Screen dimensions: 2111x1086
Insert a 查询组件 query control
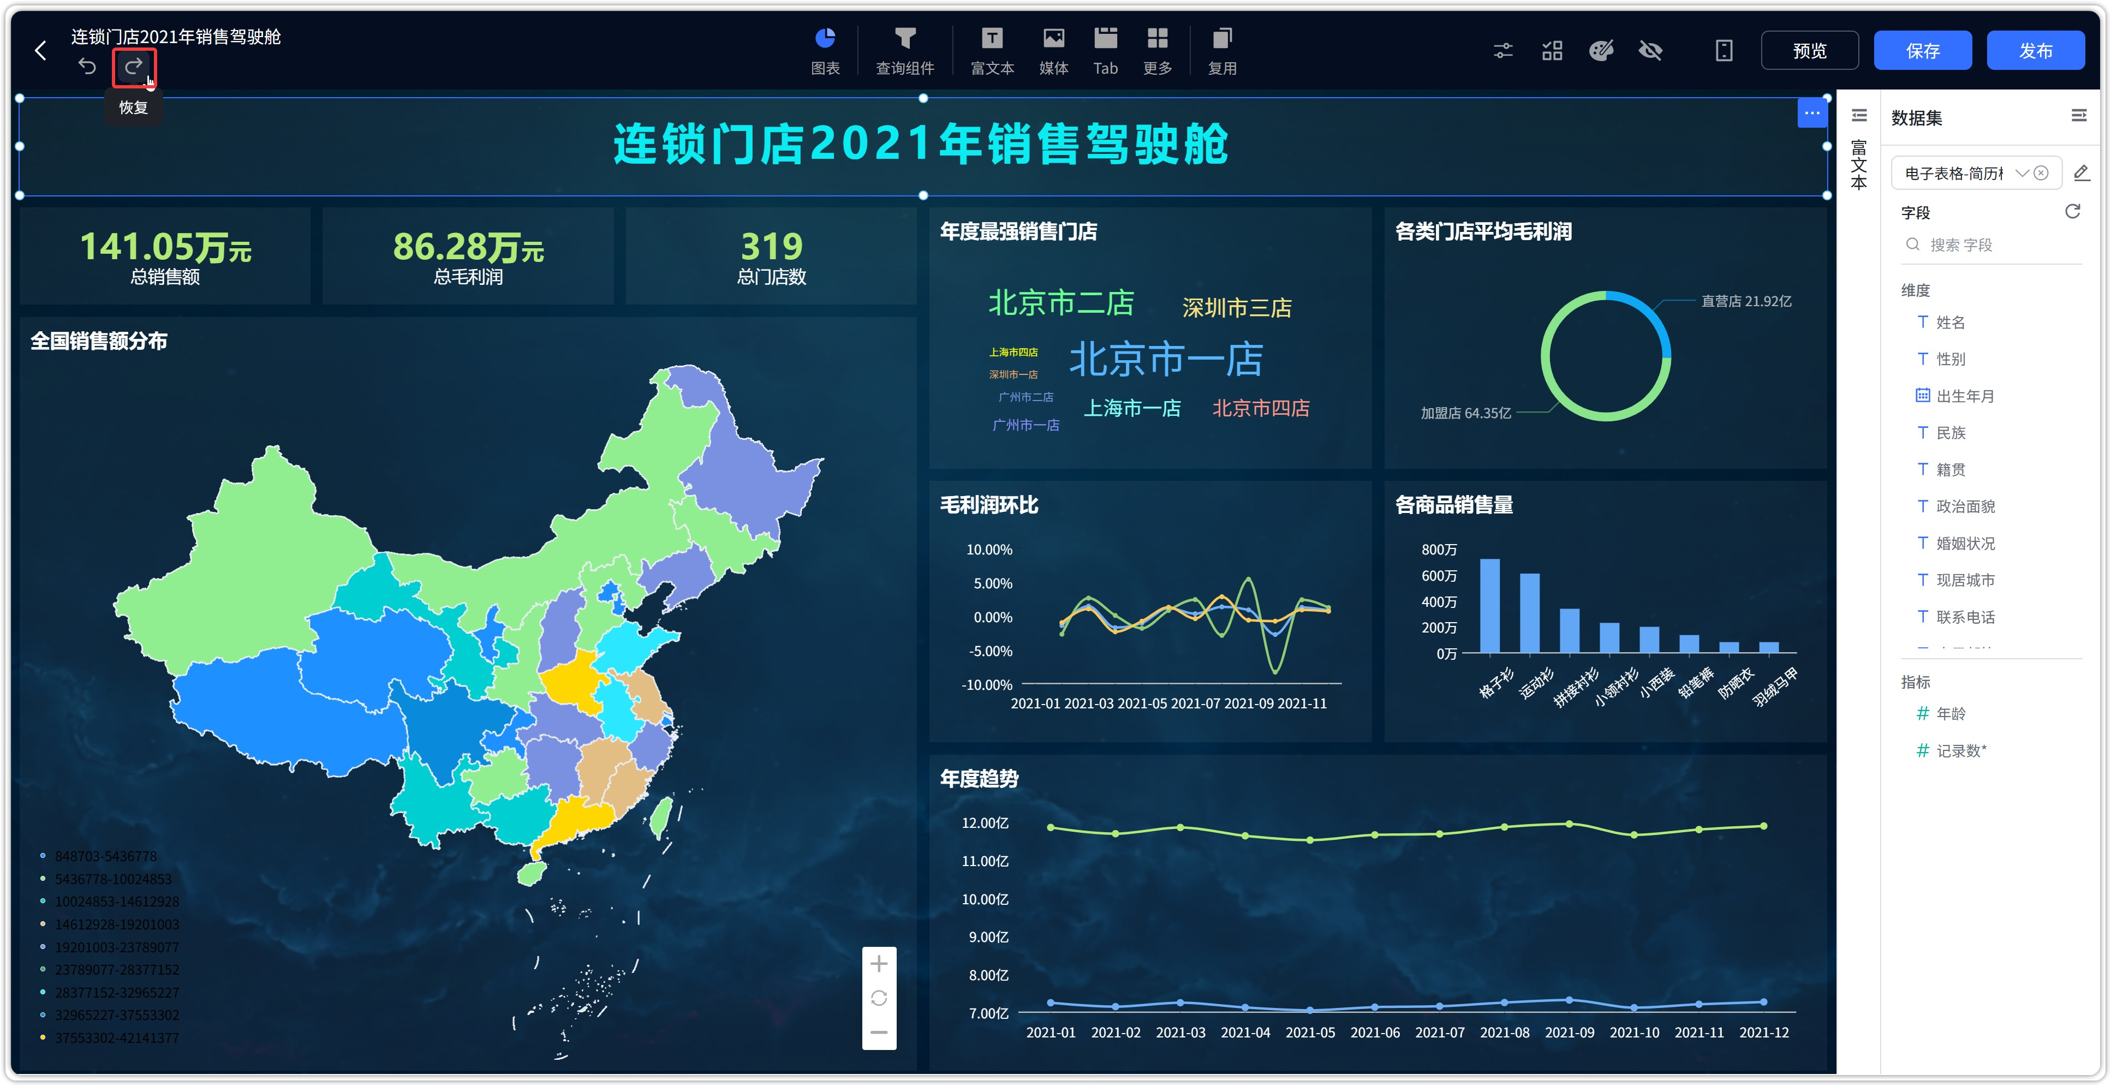905,52
